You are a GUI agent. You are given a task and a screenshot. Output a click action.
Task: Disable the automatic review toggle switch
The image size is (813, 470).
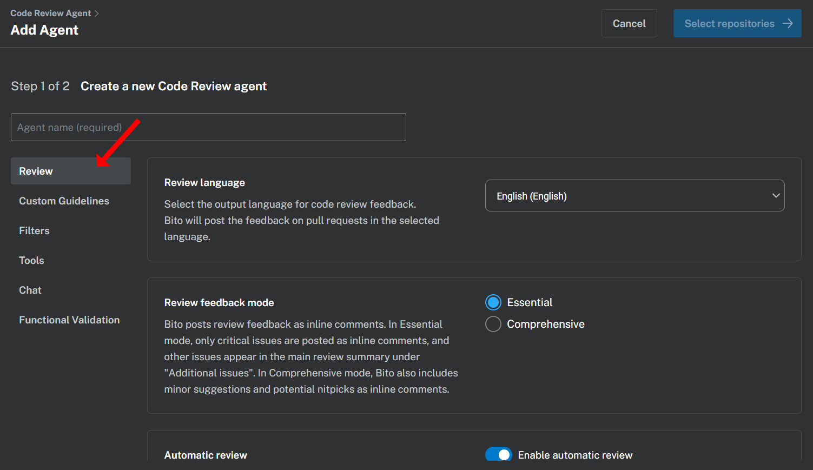pos(498,454)
